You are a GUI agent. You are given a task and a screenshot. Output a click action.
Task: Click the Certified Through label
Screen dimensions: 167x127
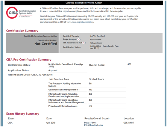click(71, 36)
